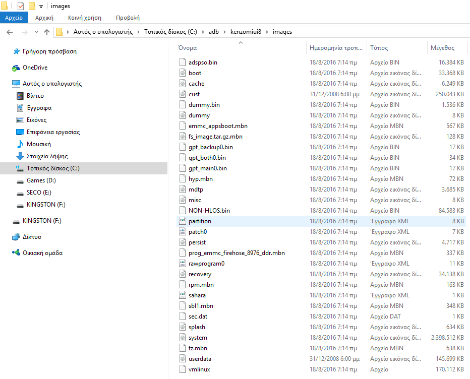Sort files by the Μέγεθος column header
Image resolution: width=470 pixels, height=379 pixels.
pos(442,48)
